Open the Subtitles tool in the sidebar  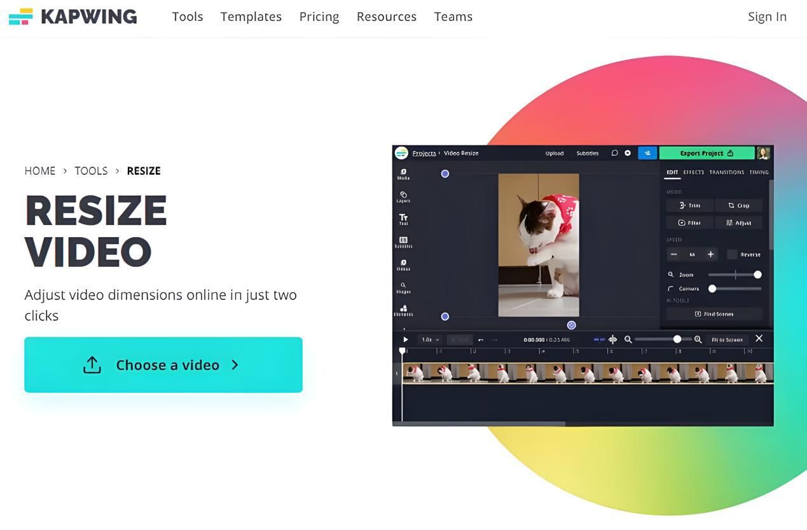403,242
